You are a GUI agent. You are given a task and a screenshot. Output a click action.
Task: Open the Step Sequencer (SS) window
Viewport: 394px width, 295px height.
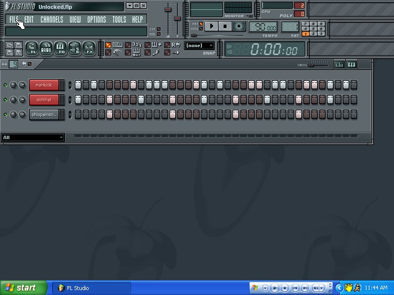(46, 48)
